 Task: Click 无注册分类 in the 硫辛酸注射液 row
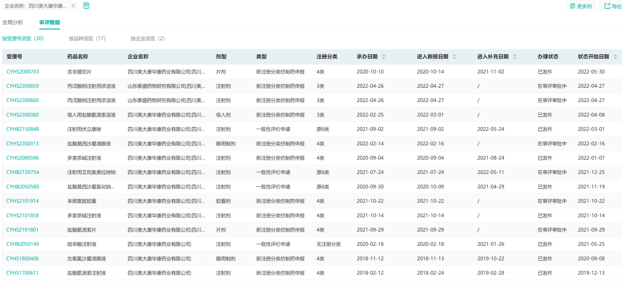tap(329, 244)
